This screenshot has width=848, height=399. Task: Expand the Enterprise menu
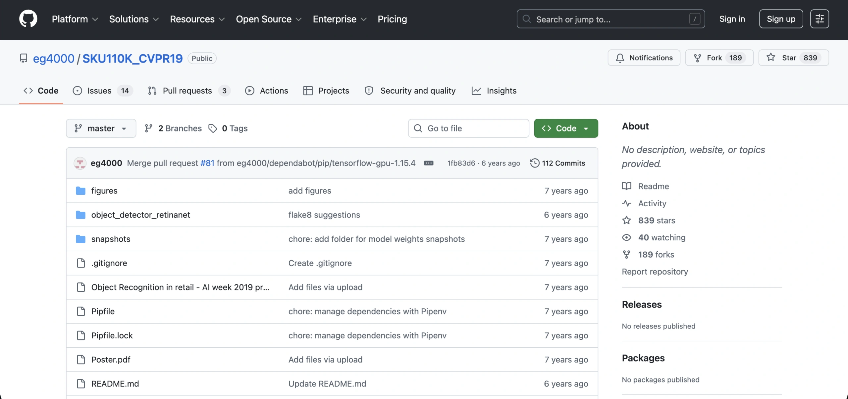tap(340, 19)
